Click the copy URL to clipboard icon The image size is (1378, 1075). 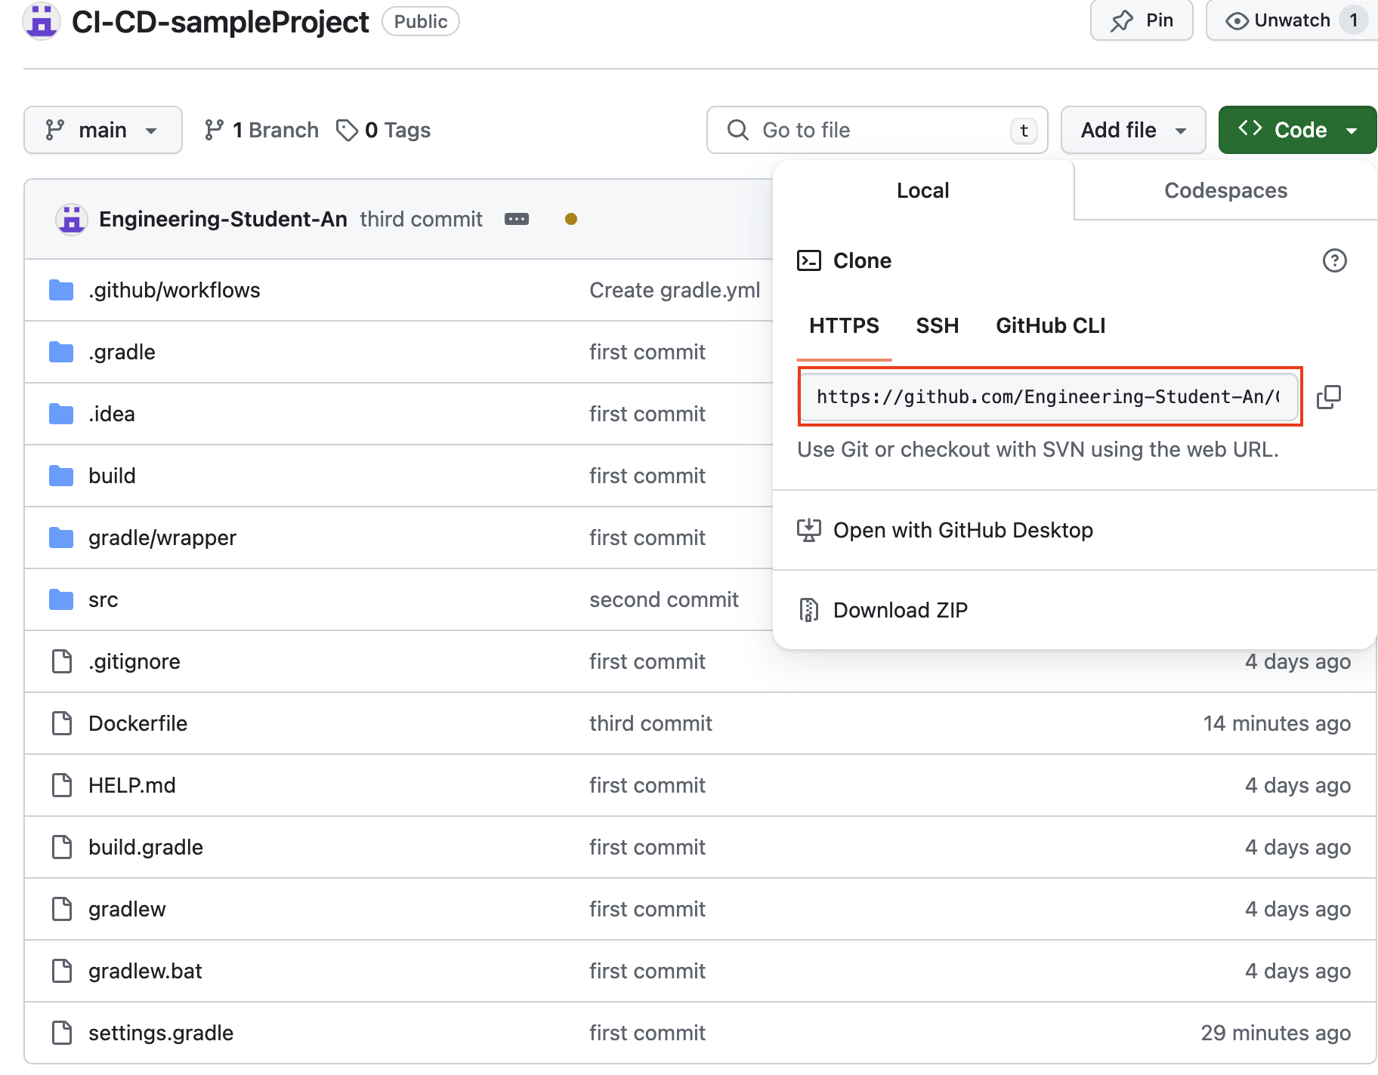click(x=1328, y=396)
